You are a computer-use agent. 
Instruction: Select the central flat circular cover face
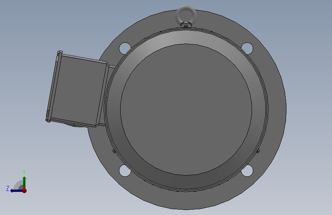(x=186, y=110)
